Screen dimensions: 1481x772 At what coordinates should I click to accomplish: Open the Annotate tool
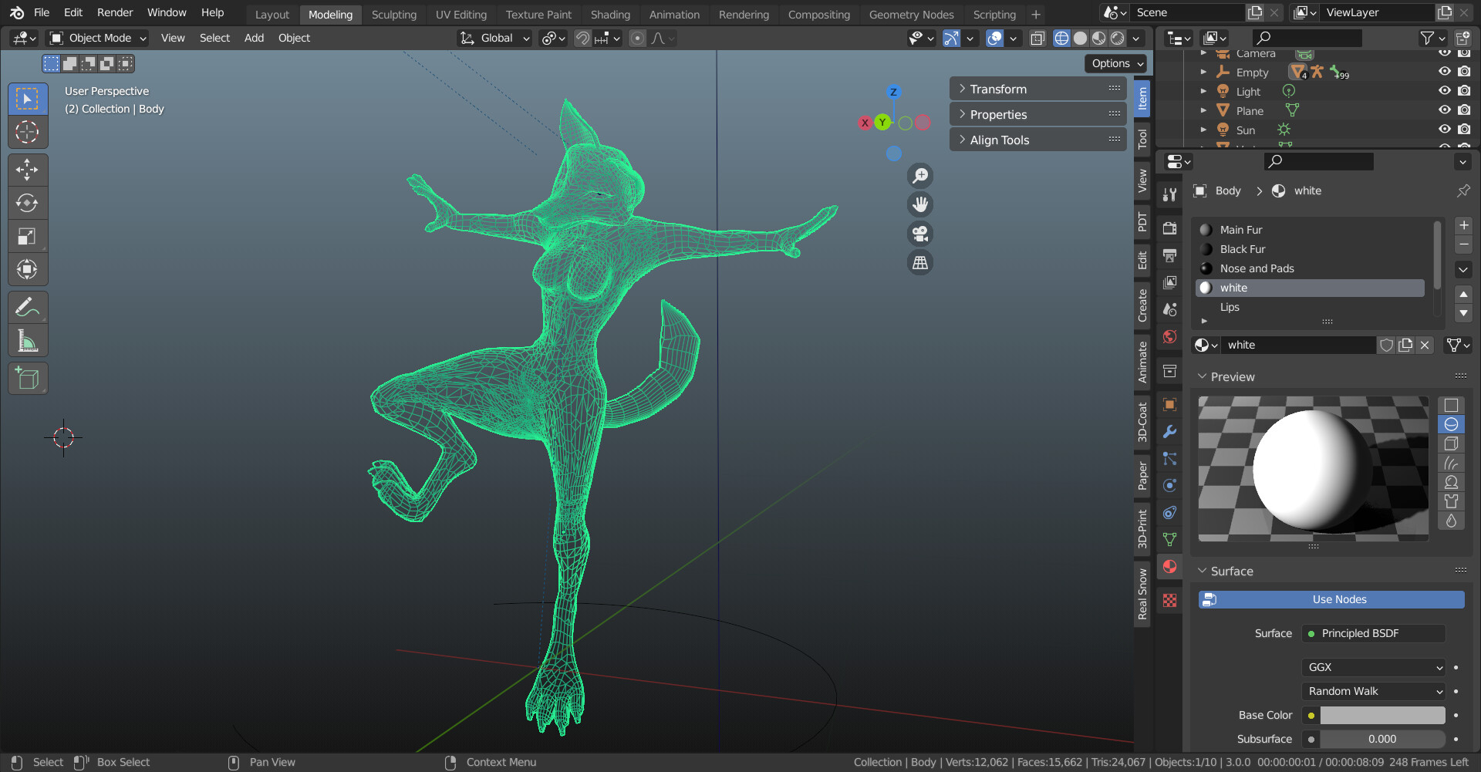coord(28,307)
